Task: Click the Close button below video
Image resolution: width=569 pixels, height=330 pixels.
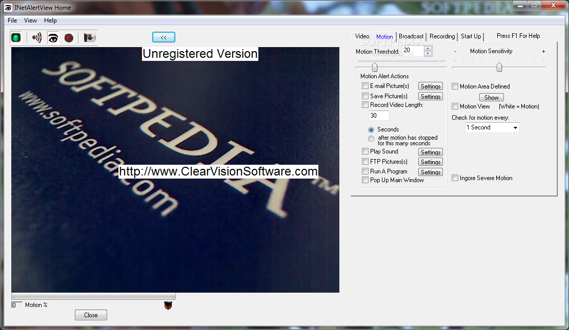Action: point(91,315)
